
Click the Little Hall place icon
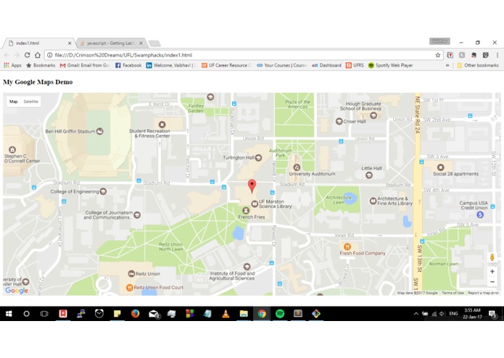[369, 175]
